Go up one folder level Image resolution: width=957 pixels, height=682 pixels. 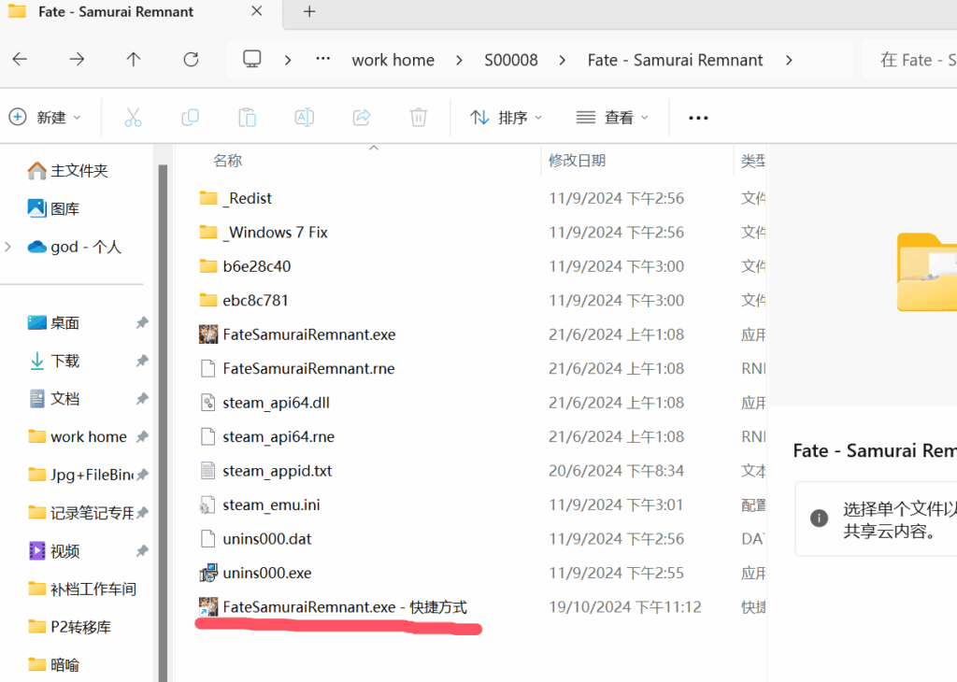pos(134,60)
